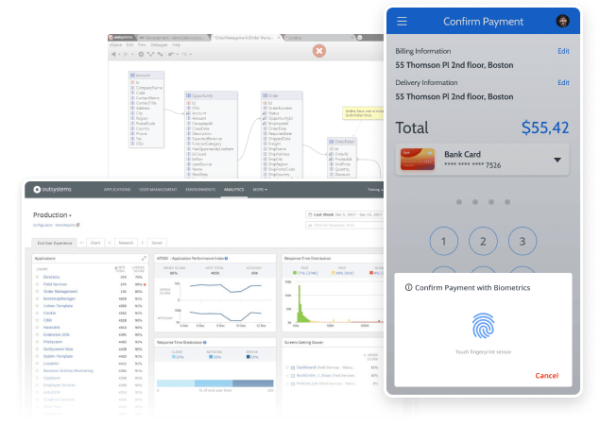Open the Production environment dropdown
The image size is (600, 425).
(x=52, y=215)
